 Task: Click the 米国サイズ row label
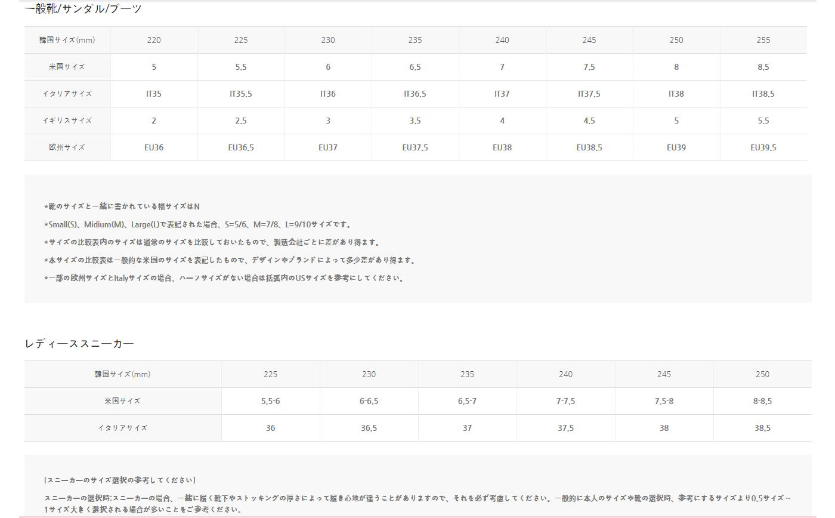(66, 67)
